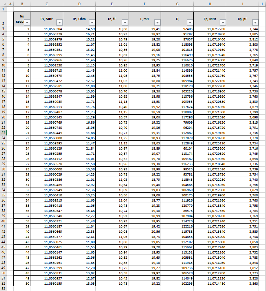Select Cp cell with value 3,589
This screenshot has height=291, width=266.
coord(243,232)
